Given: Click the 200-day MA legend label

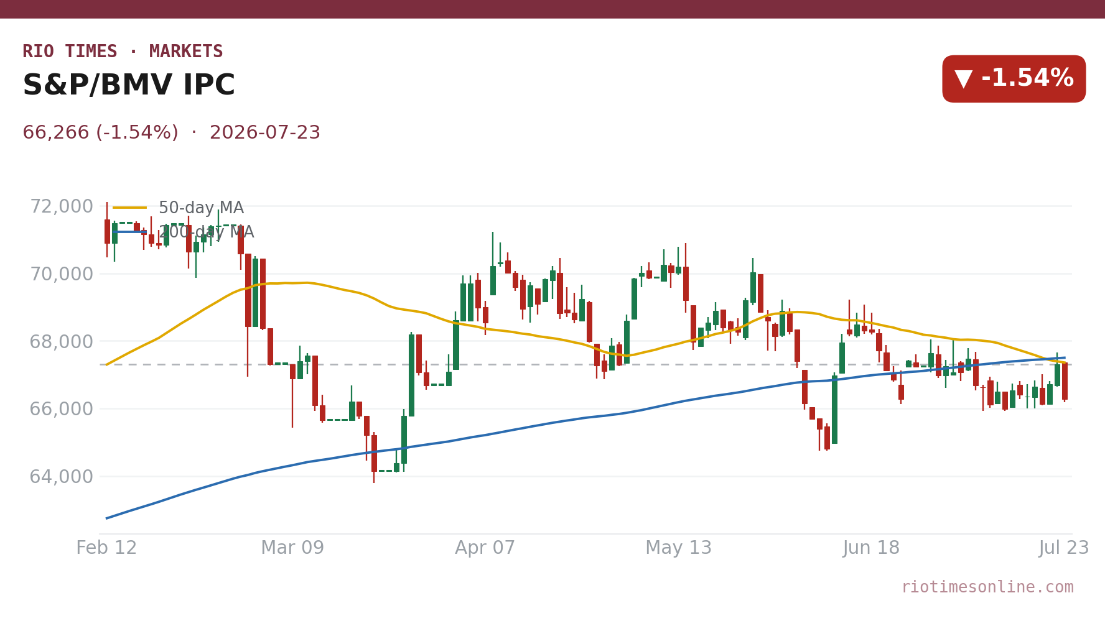Looking at the screenshot, I should click(x=206, y=232).
